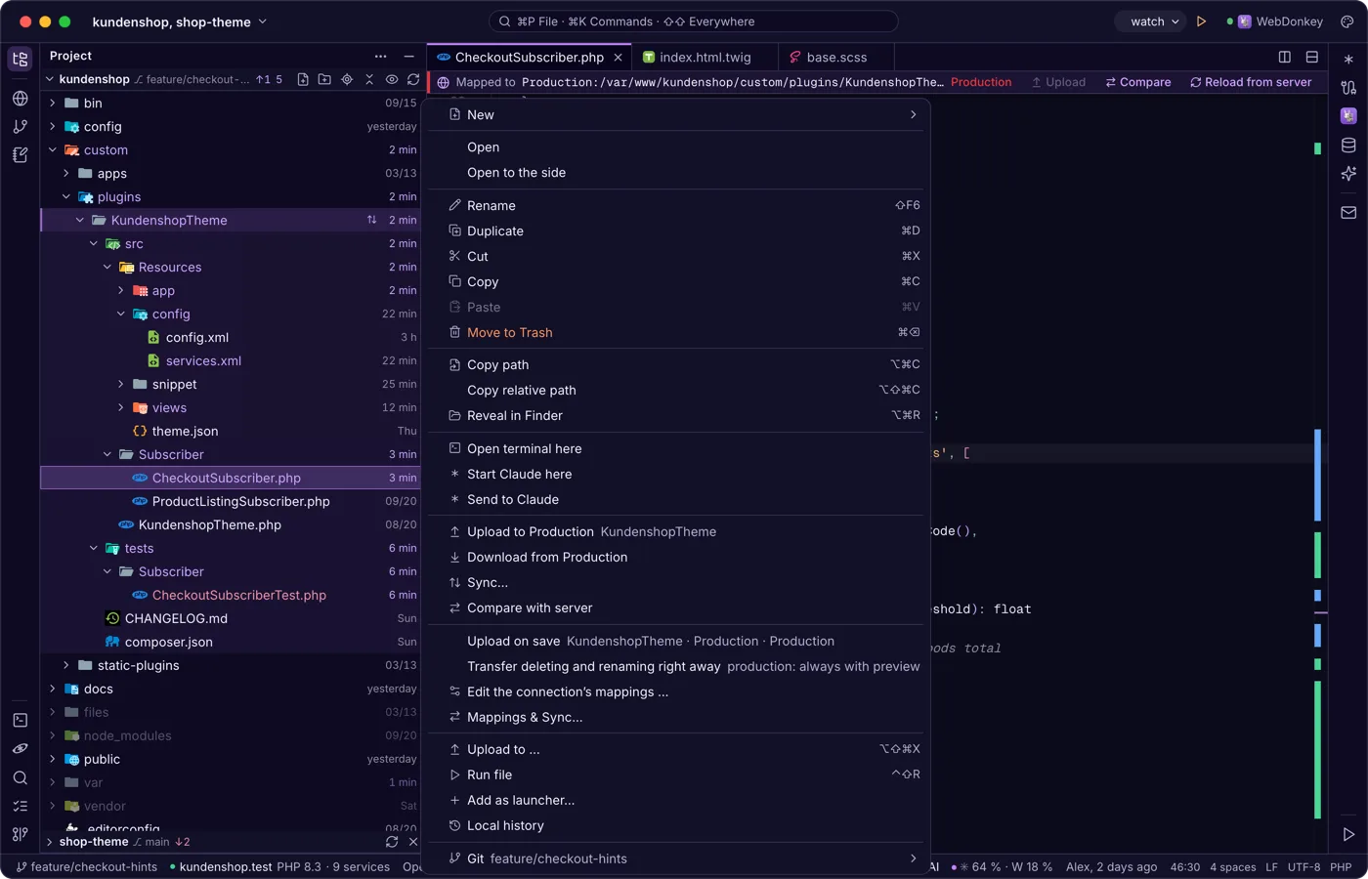Open the Git branch sidebar icon

point(20,127)
